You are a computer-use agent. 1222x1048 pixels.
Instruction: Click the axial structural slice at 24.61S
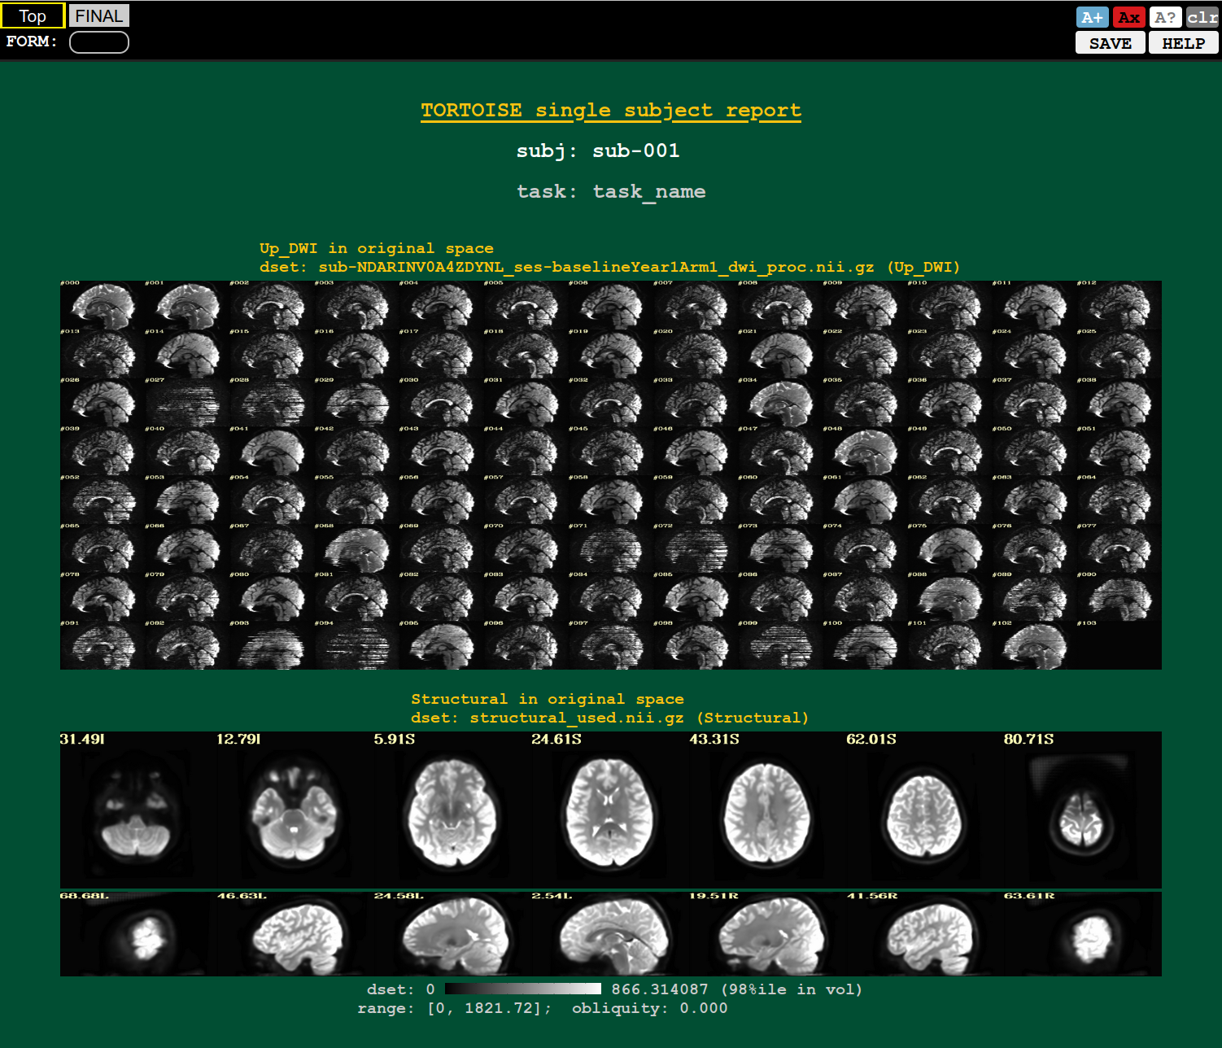pyautogui.click(x=610, y=814)
